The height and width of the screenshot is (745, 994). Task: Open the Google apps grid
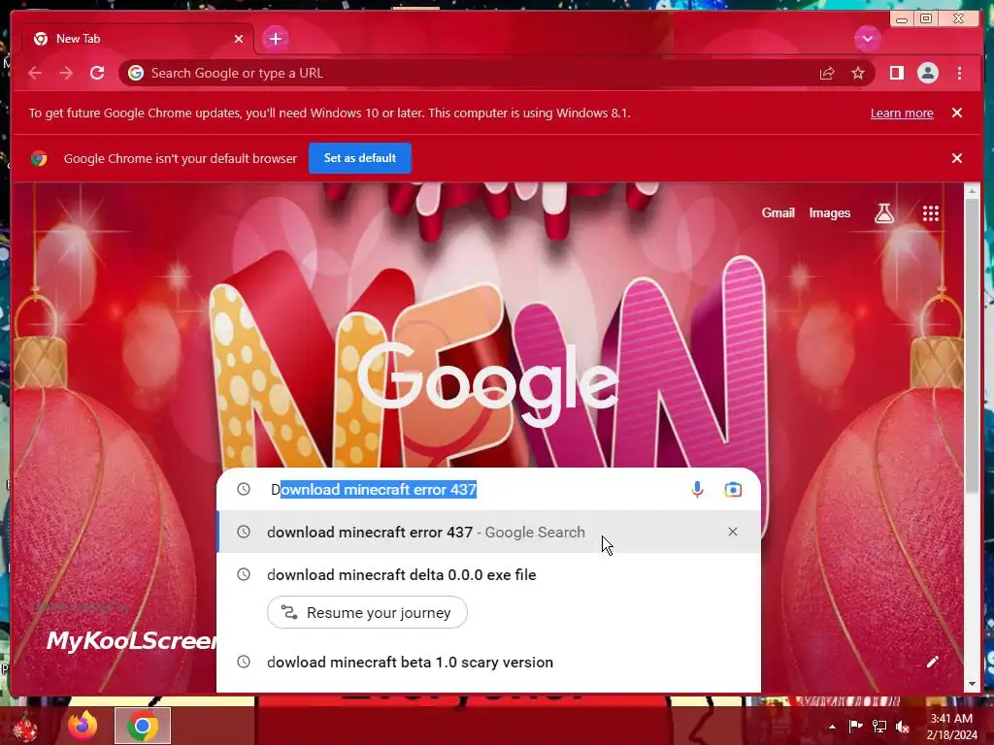coord(930,213)
